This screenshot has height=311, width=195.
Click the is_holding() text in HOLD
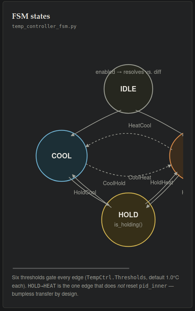128,225
